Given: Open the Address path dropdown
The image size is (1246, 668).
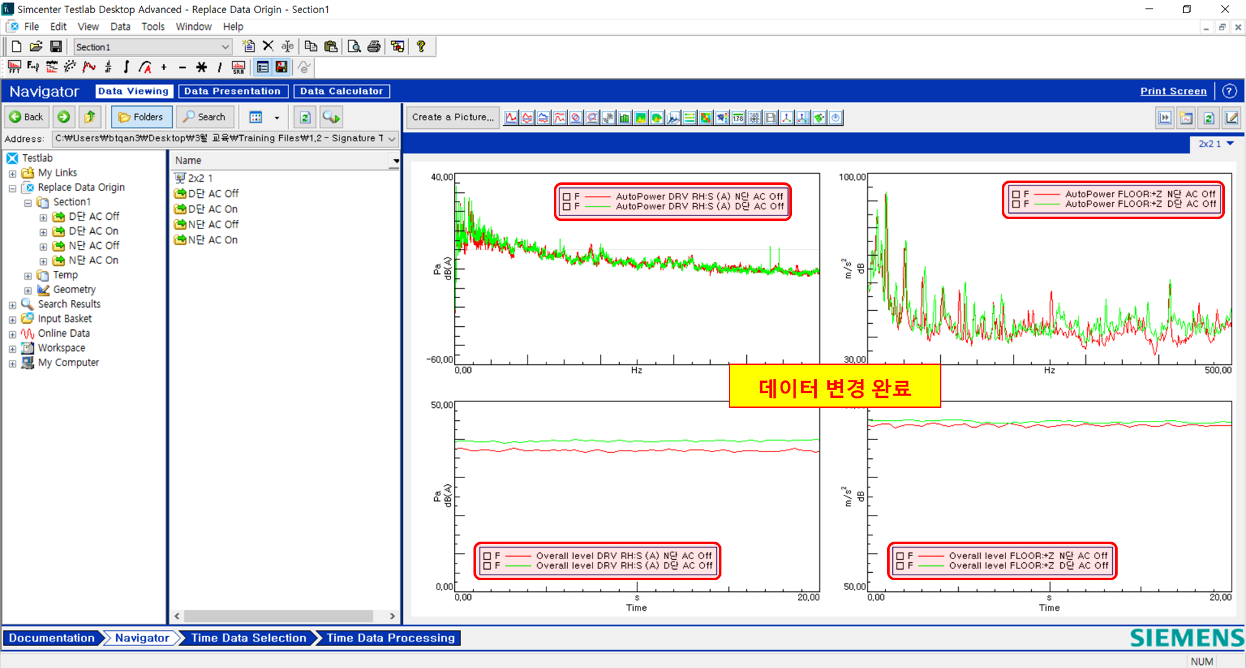Looking at the screenshot, I should point(392,139).
